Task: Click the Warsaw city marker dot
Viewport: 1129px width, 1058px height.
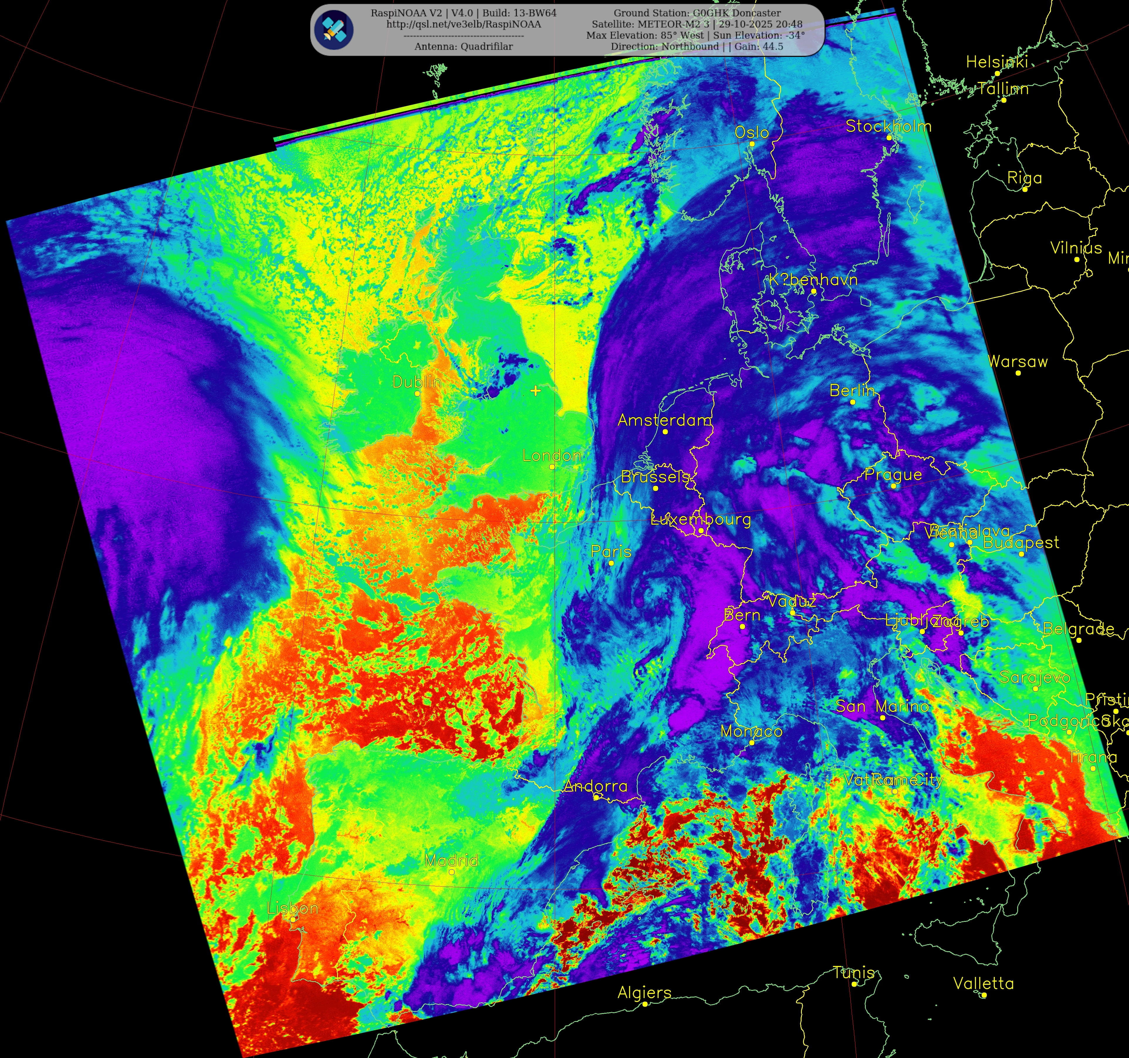Action: (1018, 373)
